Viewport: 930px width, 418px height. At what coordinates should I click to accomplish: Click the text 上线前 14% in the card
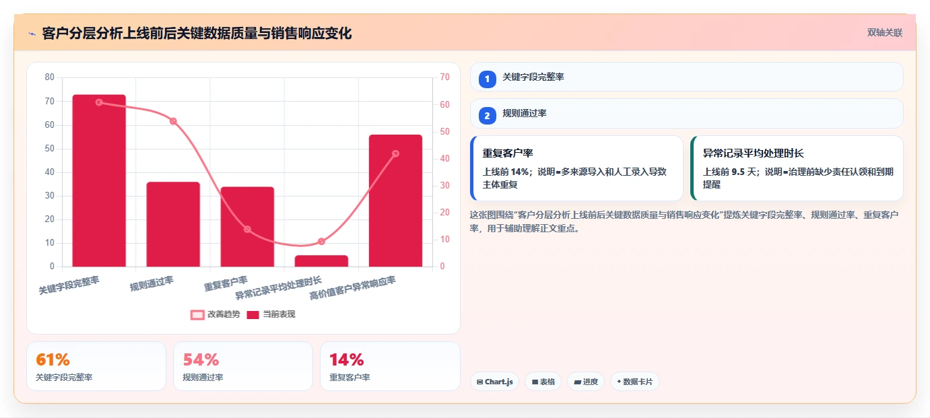click(506, 172)
